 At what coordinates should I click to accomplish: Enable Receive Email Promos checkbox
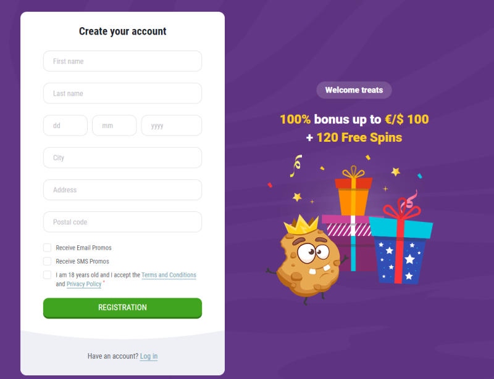(x=48, y=248)
